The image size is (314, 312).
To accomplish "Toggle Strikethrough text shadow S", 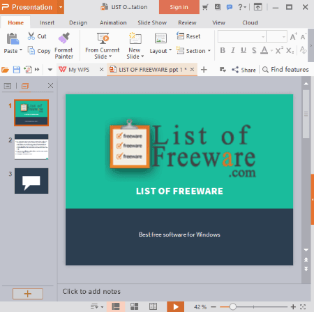I will pos(254,50).
